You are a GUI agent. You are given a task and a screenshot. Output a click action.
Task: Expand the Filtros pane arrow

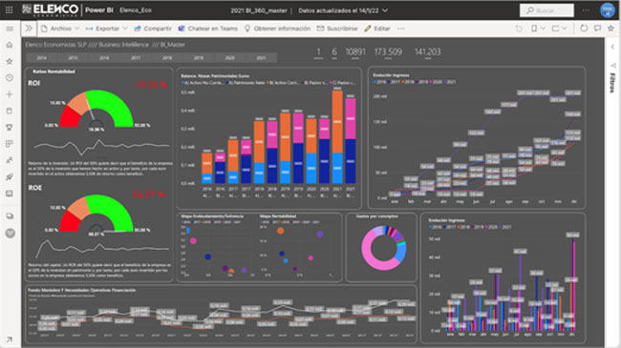pos(612,47)
